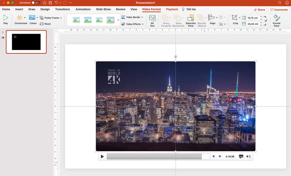Expand the Corrections dropdown arrow
The image size is (291, 176).
tap(25, 18)
